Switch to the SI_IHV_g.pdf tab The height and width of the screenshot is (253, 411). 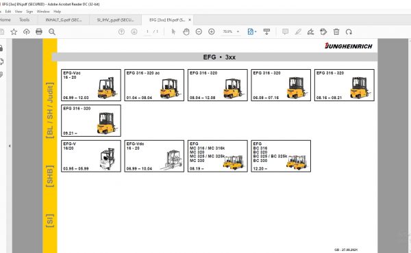[115, 20]
